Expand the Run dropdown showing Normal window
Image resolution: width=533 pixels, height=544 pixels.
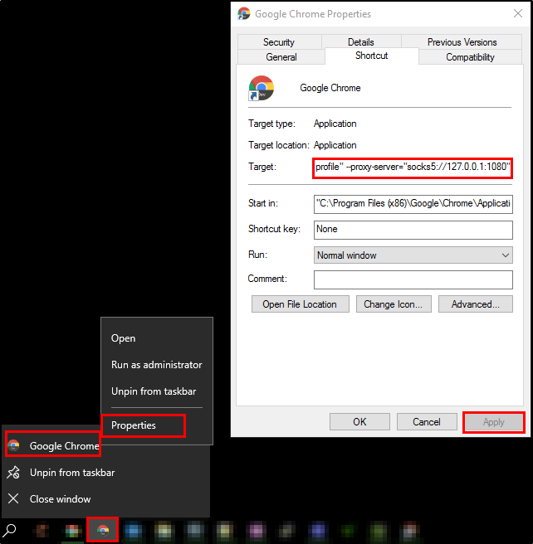[413, 255]
